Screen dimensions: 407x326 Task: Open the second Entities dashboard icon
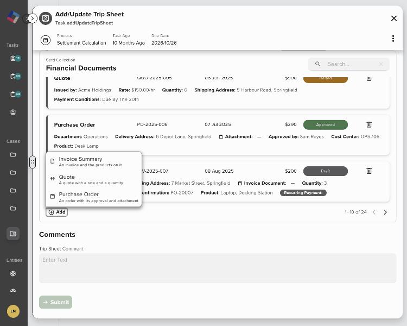pos(13,290)
